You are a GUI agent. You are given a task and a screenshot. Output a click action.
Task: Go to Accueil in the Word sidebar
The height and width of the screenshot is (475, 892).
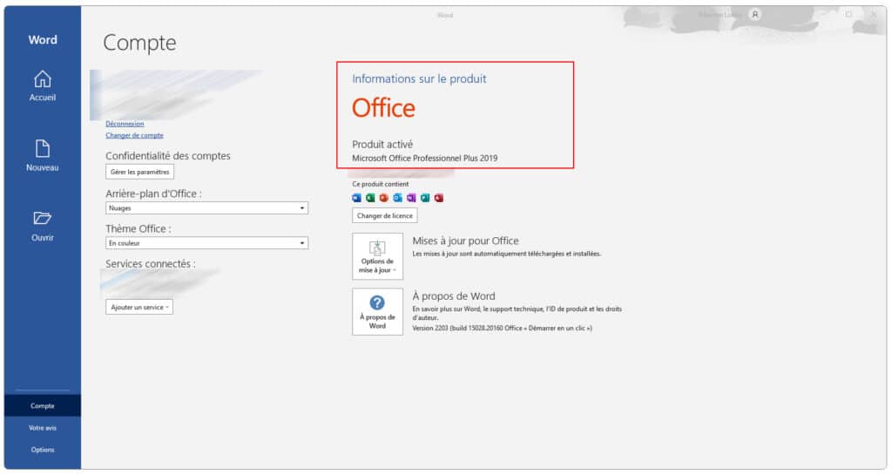pyautogui.click(x=43, y=86)
